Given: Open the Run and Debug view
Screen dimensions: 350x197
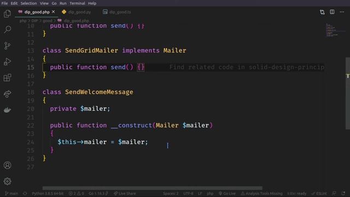Looking at the screenshot, I should click(x=7, y=62).
